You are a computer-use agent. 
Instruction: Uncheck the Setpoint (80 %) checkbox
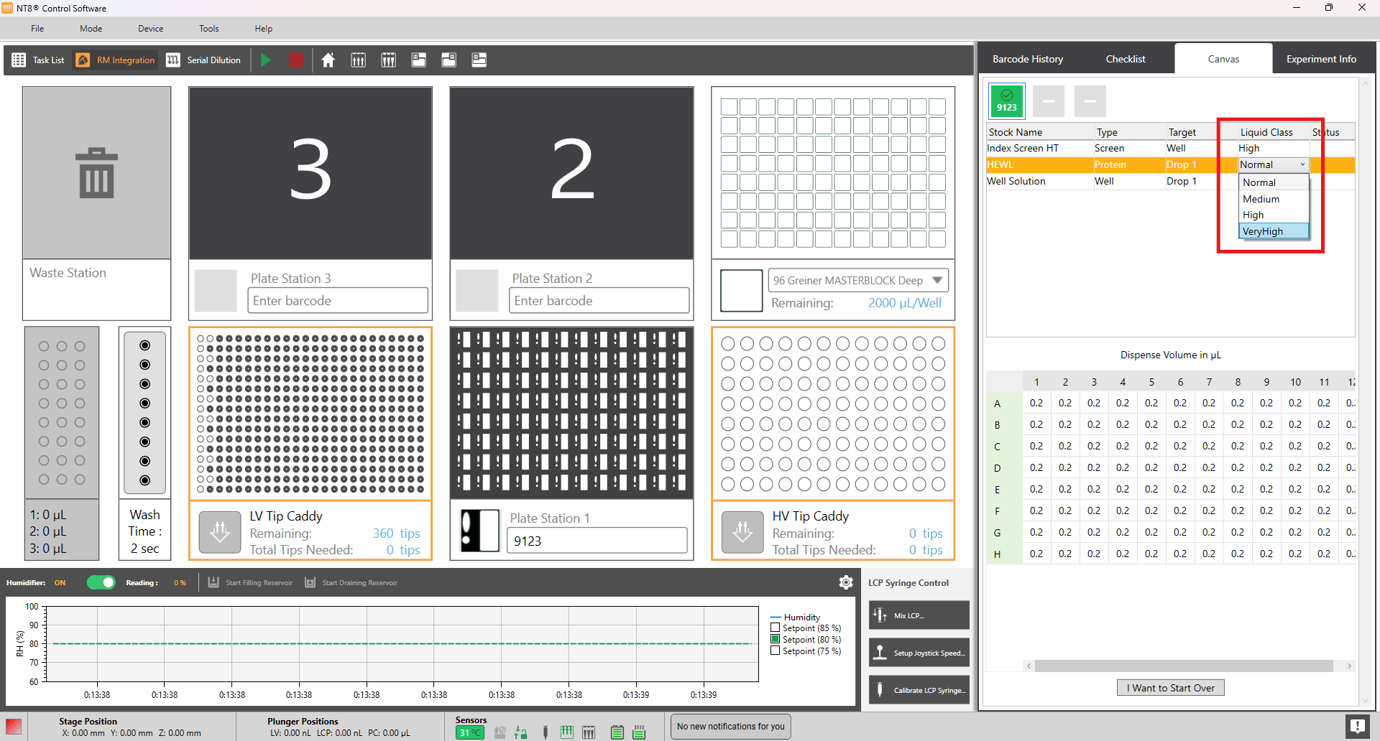coord(775,639)
